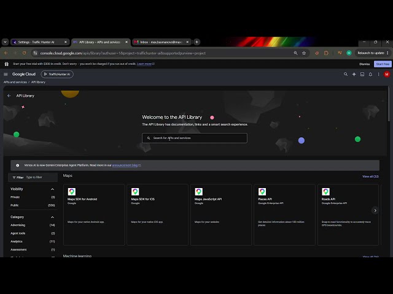
Task: Click the Maps SDK for iOS pin icon
Action: pos(135,192)
